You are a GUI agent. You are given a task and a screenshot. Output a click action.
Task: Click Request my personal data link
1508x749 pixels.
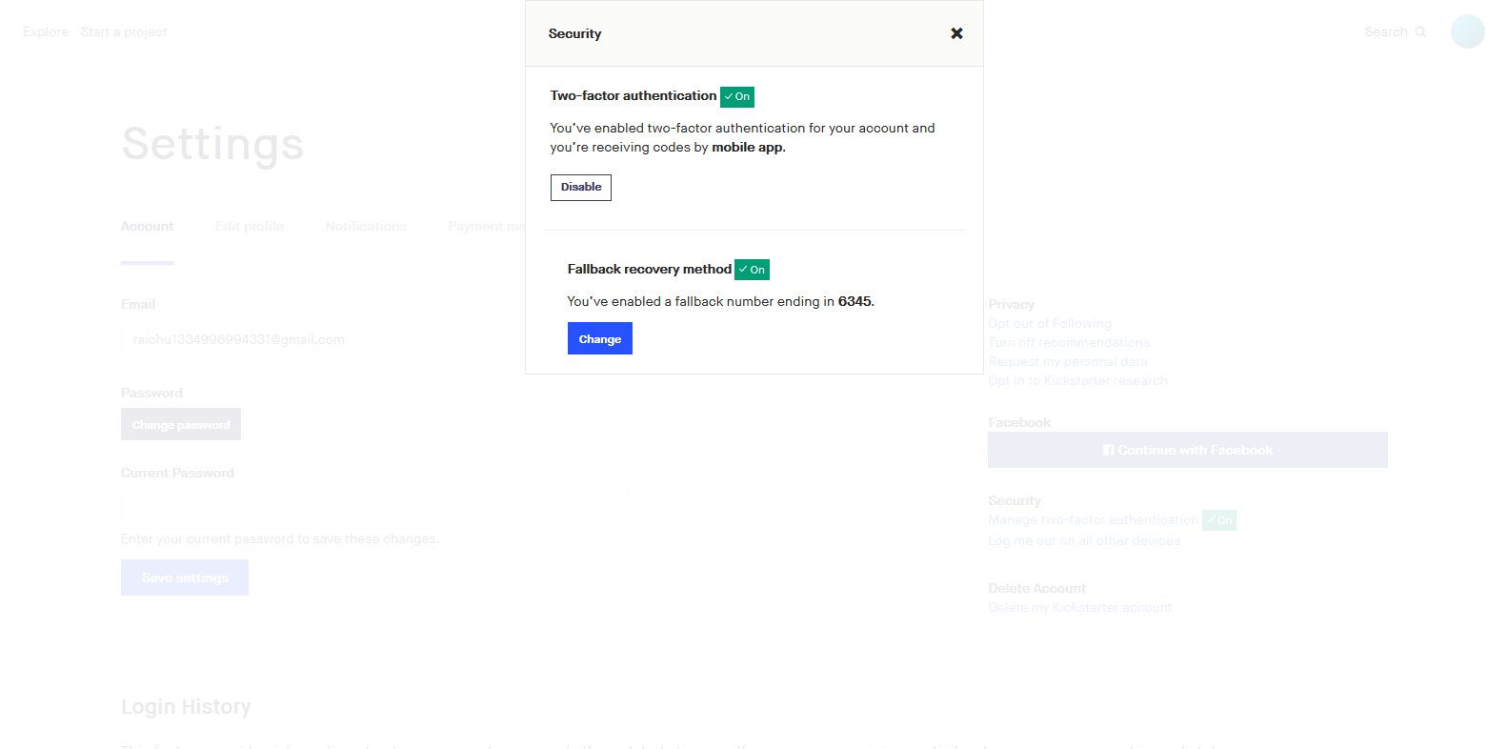(x=1068, y=361)
